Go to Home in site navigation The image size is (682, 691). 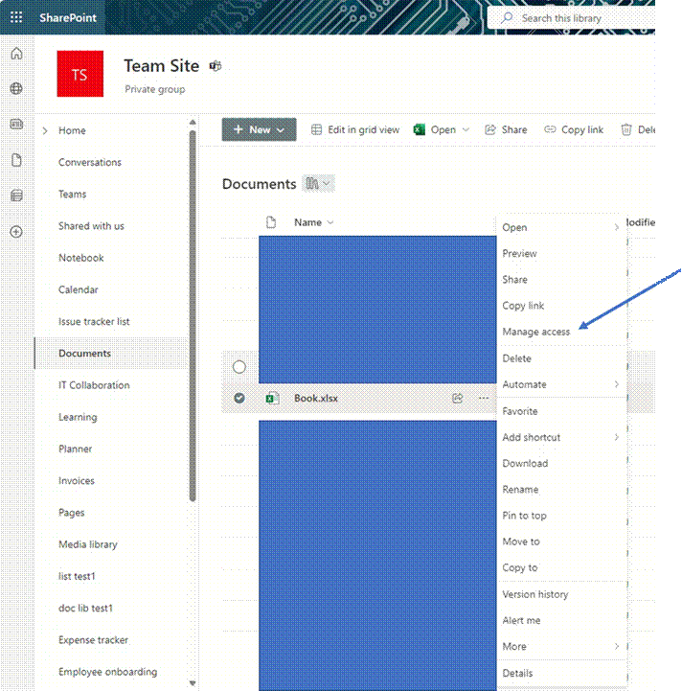72,130
